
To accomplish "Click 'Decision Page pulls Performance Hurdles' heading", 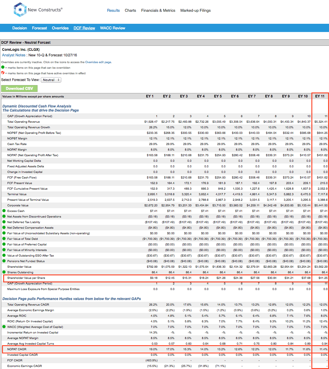I will pos(72,299).
